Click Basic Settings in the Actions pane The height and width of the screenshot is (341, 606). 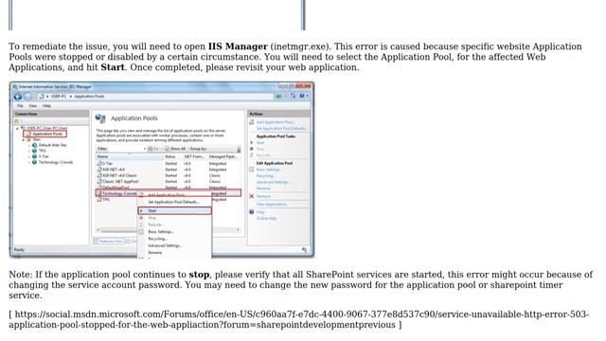pyautogui.click(x=269, y=170)
